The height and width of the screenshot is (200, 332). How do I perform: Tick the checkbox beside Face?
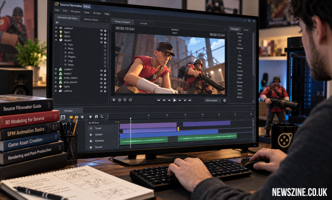tap(105, 46)
